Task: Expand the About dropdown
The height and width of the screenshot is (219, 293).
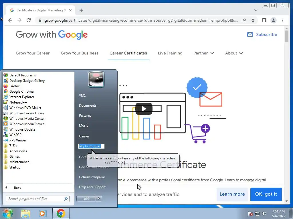Action: tap(234, 53)
